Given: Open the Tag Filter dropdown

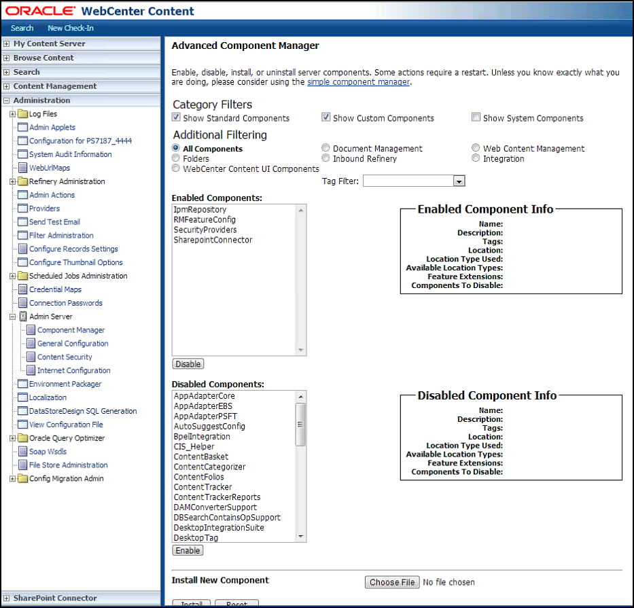Looking at the screenshot, I should click(459, 181).
